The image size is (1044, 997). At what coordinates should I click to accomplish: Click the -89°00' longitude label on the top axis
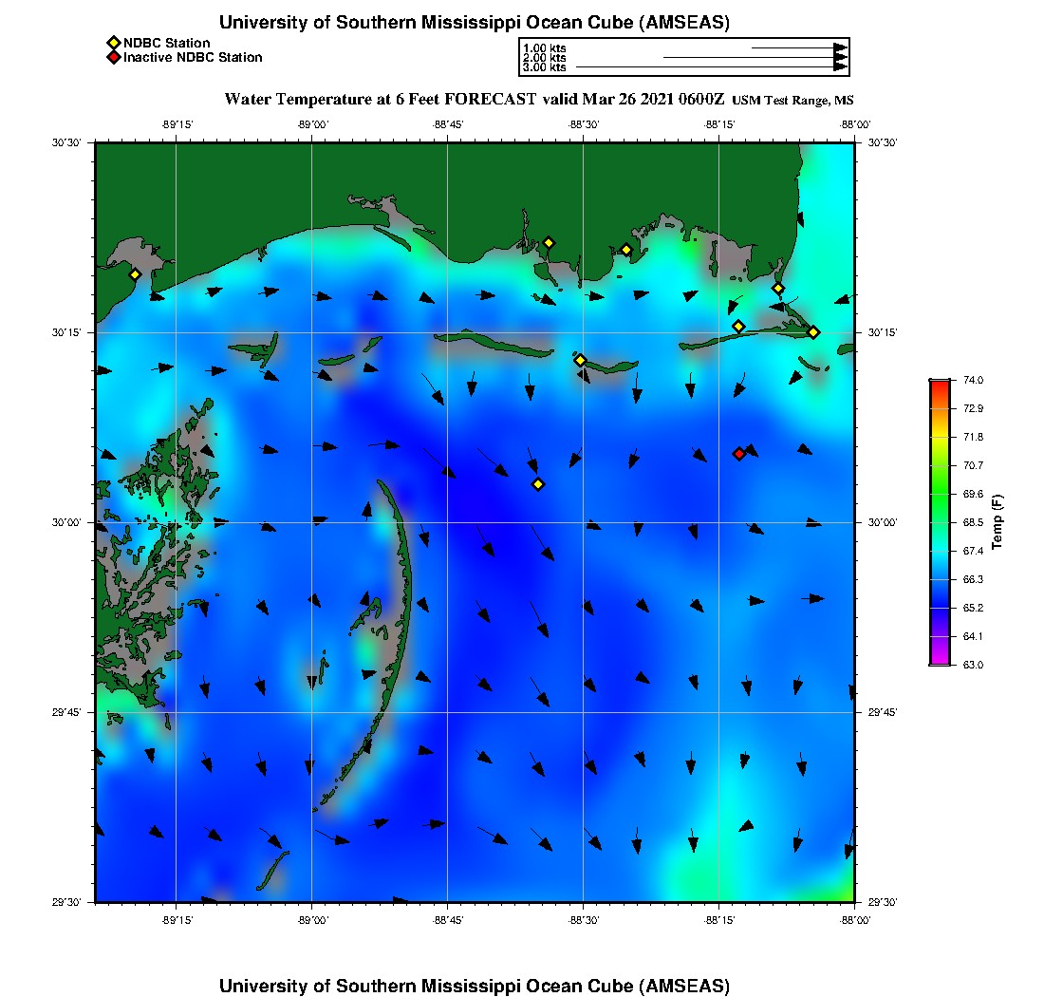click(313, 124)
